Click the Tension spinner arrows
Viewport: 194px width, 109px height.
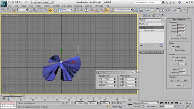tap(186, 69)
